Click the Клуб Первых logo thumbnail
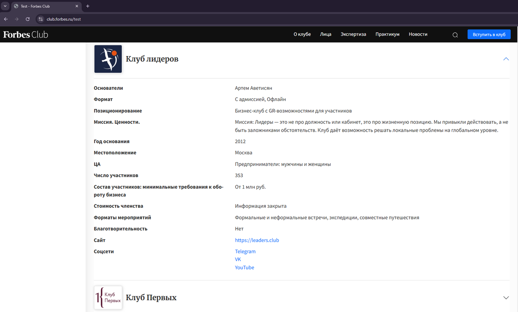 click(x=108, y=298)
